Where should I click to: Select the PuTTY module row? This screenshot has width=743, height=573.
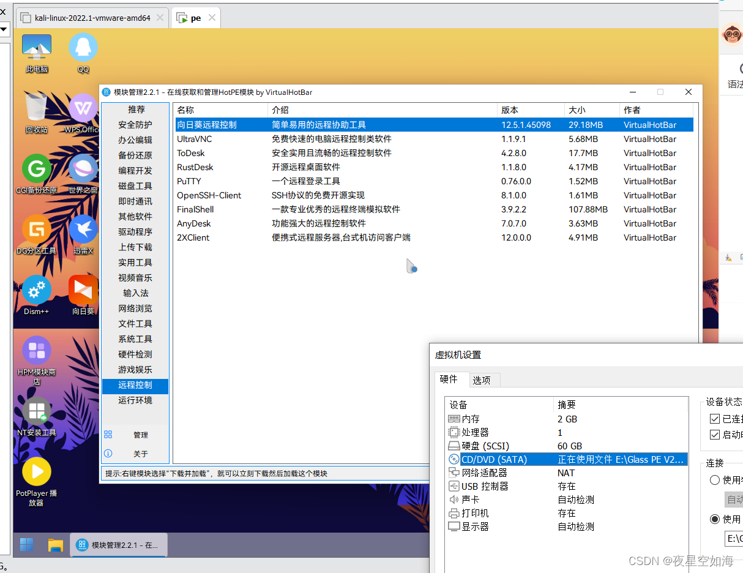click(434, 181)
